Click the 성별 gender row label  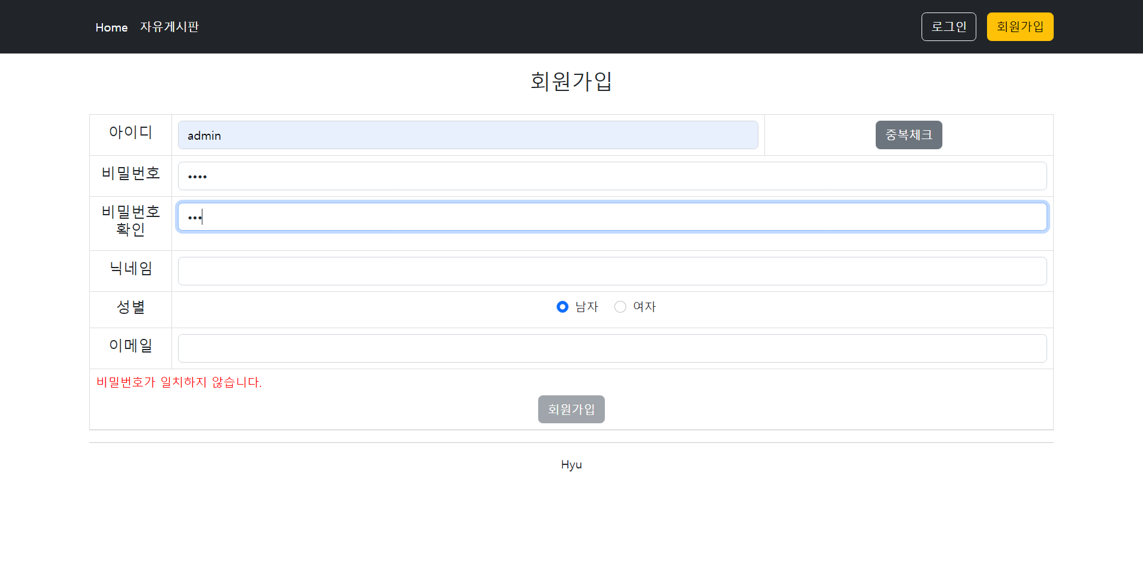pos(130,308)
